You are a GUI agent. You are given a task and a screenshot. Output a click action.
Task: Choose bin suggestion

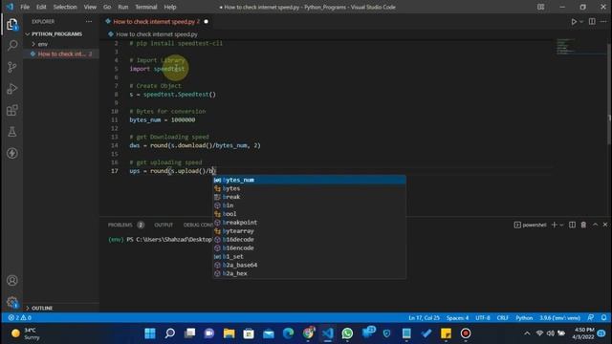click(x=309, y=205)
